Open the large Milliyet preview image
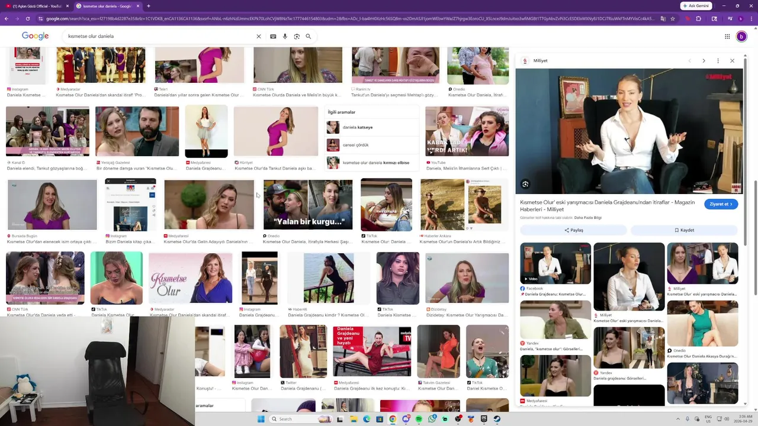The image size is (758, 426). 629,131
